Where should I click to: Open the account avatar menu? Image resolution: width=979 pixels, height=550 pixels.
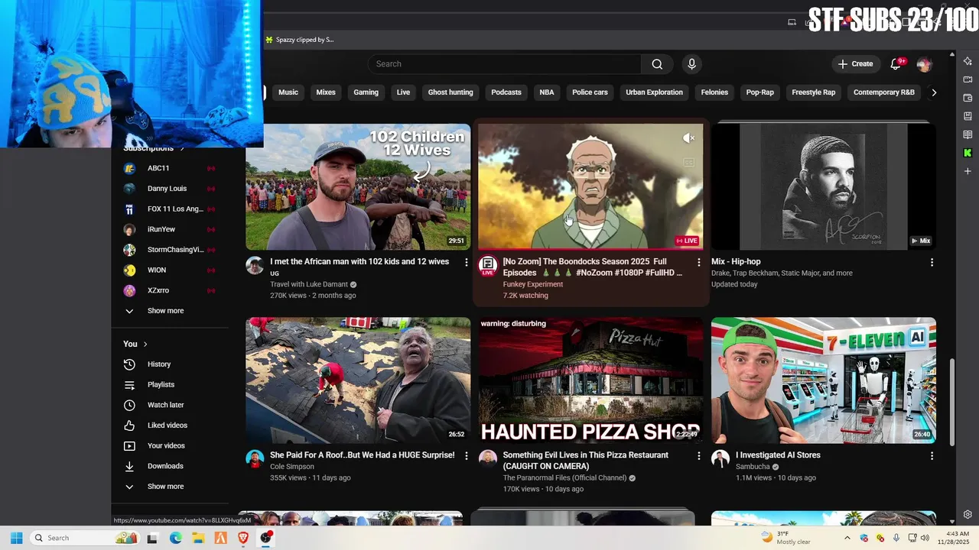tap(924, 64)
